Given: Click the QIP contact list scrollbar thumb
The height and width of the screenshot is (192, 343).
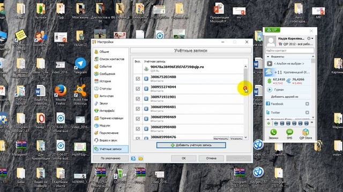Looking at the screenshot, I should [313, 61].
